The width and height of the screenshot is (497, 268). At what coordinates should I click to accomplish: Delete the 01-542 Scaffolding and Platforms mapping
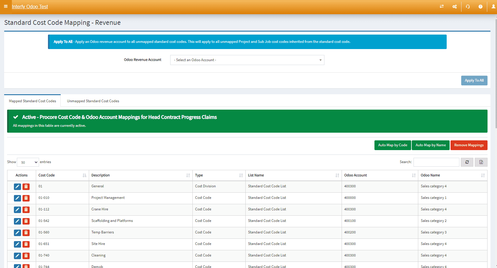(26, 221)
